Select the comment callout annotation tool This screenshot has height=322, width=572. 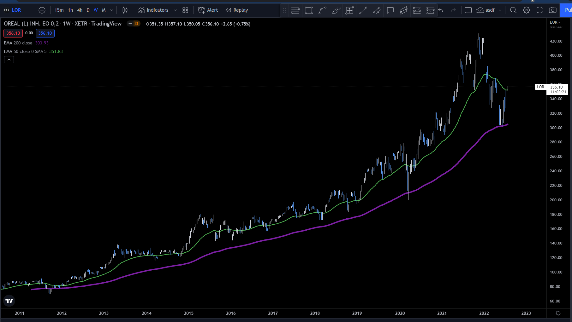390,10
